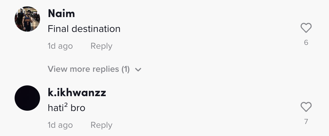The height and width of the screenshot is (136, 329).
Task: Click the 1d ago timestamp under k.ikhwanzz
Action: 60,125
